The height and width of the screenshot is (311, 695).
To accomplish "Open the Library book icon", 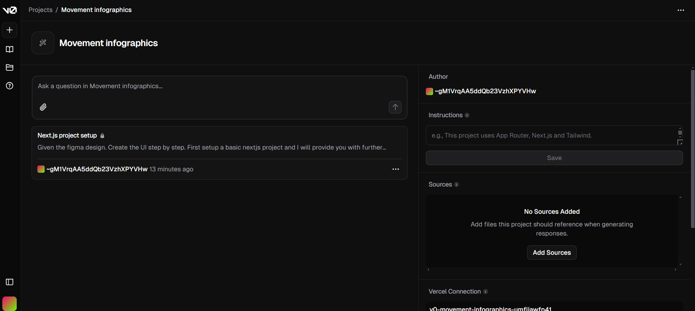I will pos(10,49).
